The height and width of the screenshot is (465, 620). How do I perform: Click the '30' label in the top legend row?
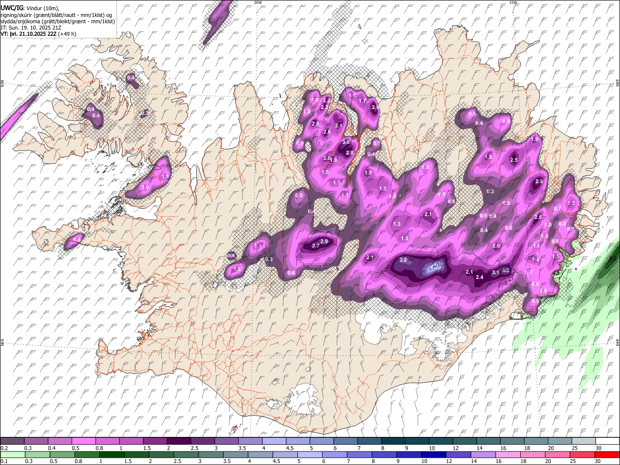pyautogui.click(x=599, y=448)
